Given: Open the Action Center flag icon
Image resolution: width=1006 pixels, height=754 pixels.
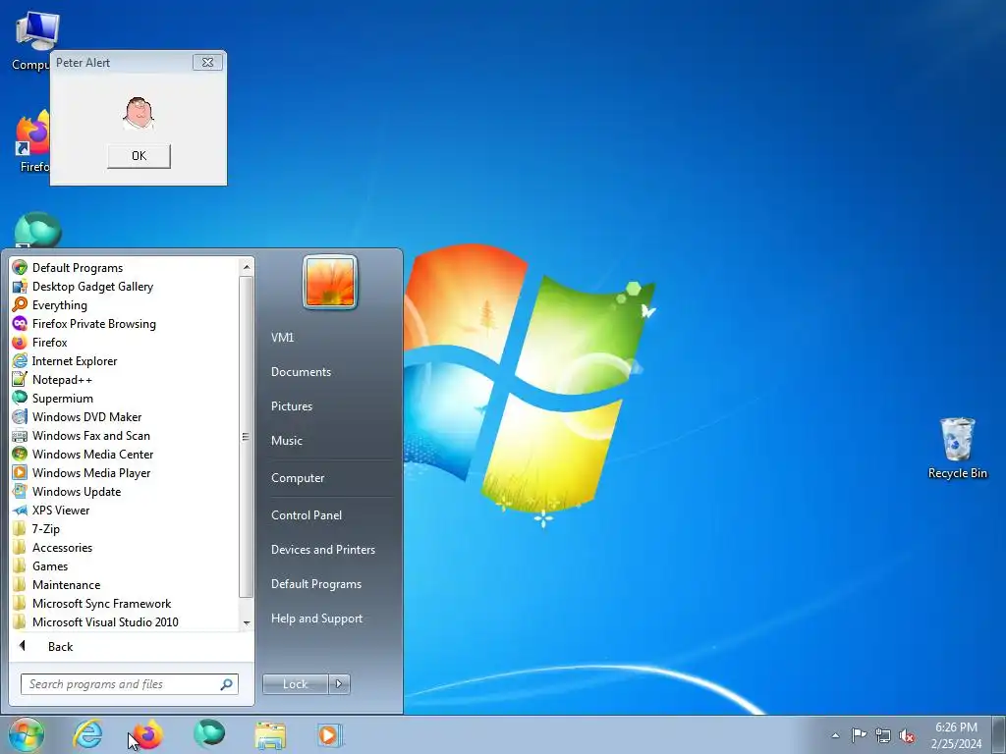Looking at the screenshot, I should pos(859,735).
